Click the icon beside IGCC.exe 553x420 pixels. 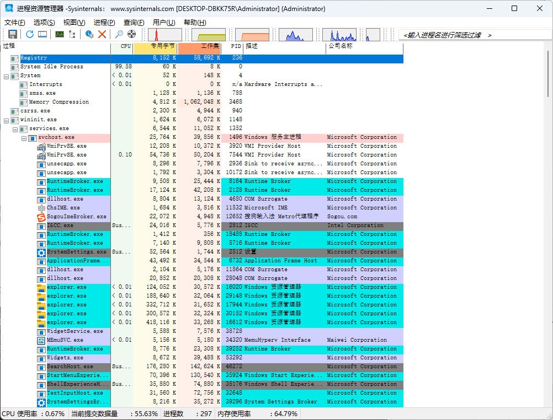41,225
